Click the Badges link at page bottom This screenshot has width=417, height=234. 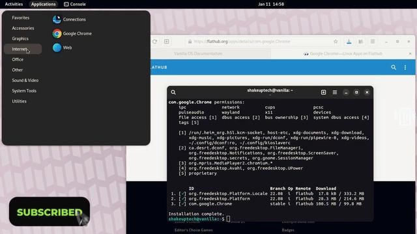(x=288, y=230)
